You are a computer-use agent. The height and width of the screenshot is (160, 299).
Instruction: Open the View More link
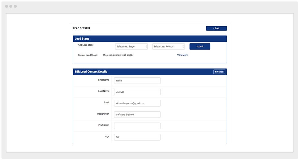point(182,55)
